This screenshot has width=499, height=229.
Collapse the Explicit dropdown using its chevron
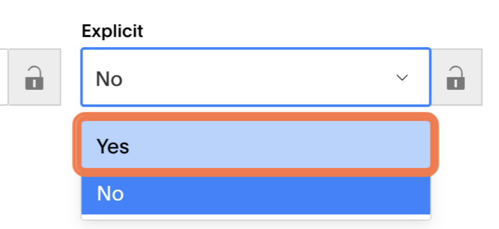[402, 78]
